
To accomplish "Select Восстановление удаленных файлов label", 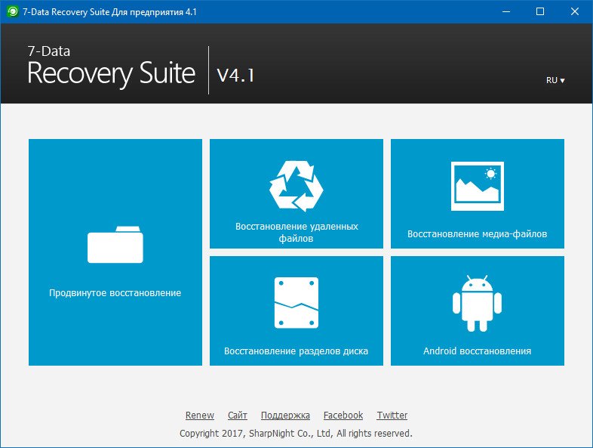I will 296,232.
